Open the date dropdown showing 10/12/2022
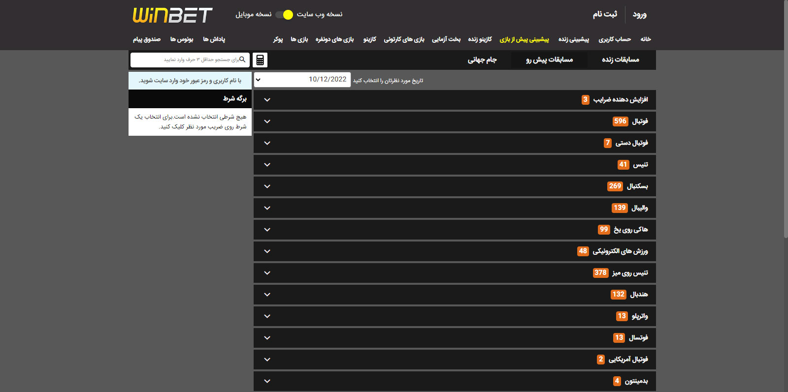 click(x=302, y=80)
